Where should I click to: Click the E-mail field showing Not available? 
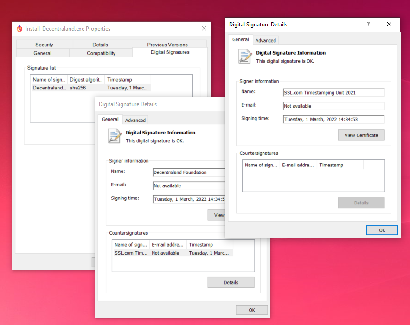tap(333, 106)
